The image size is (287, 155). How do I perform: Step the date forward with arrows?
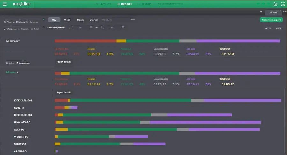coord(134,20)
